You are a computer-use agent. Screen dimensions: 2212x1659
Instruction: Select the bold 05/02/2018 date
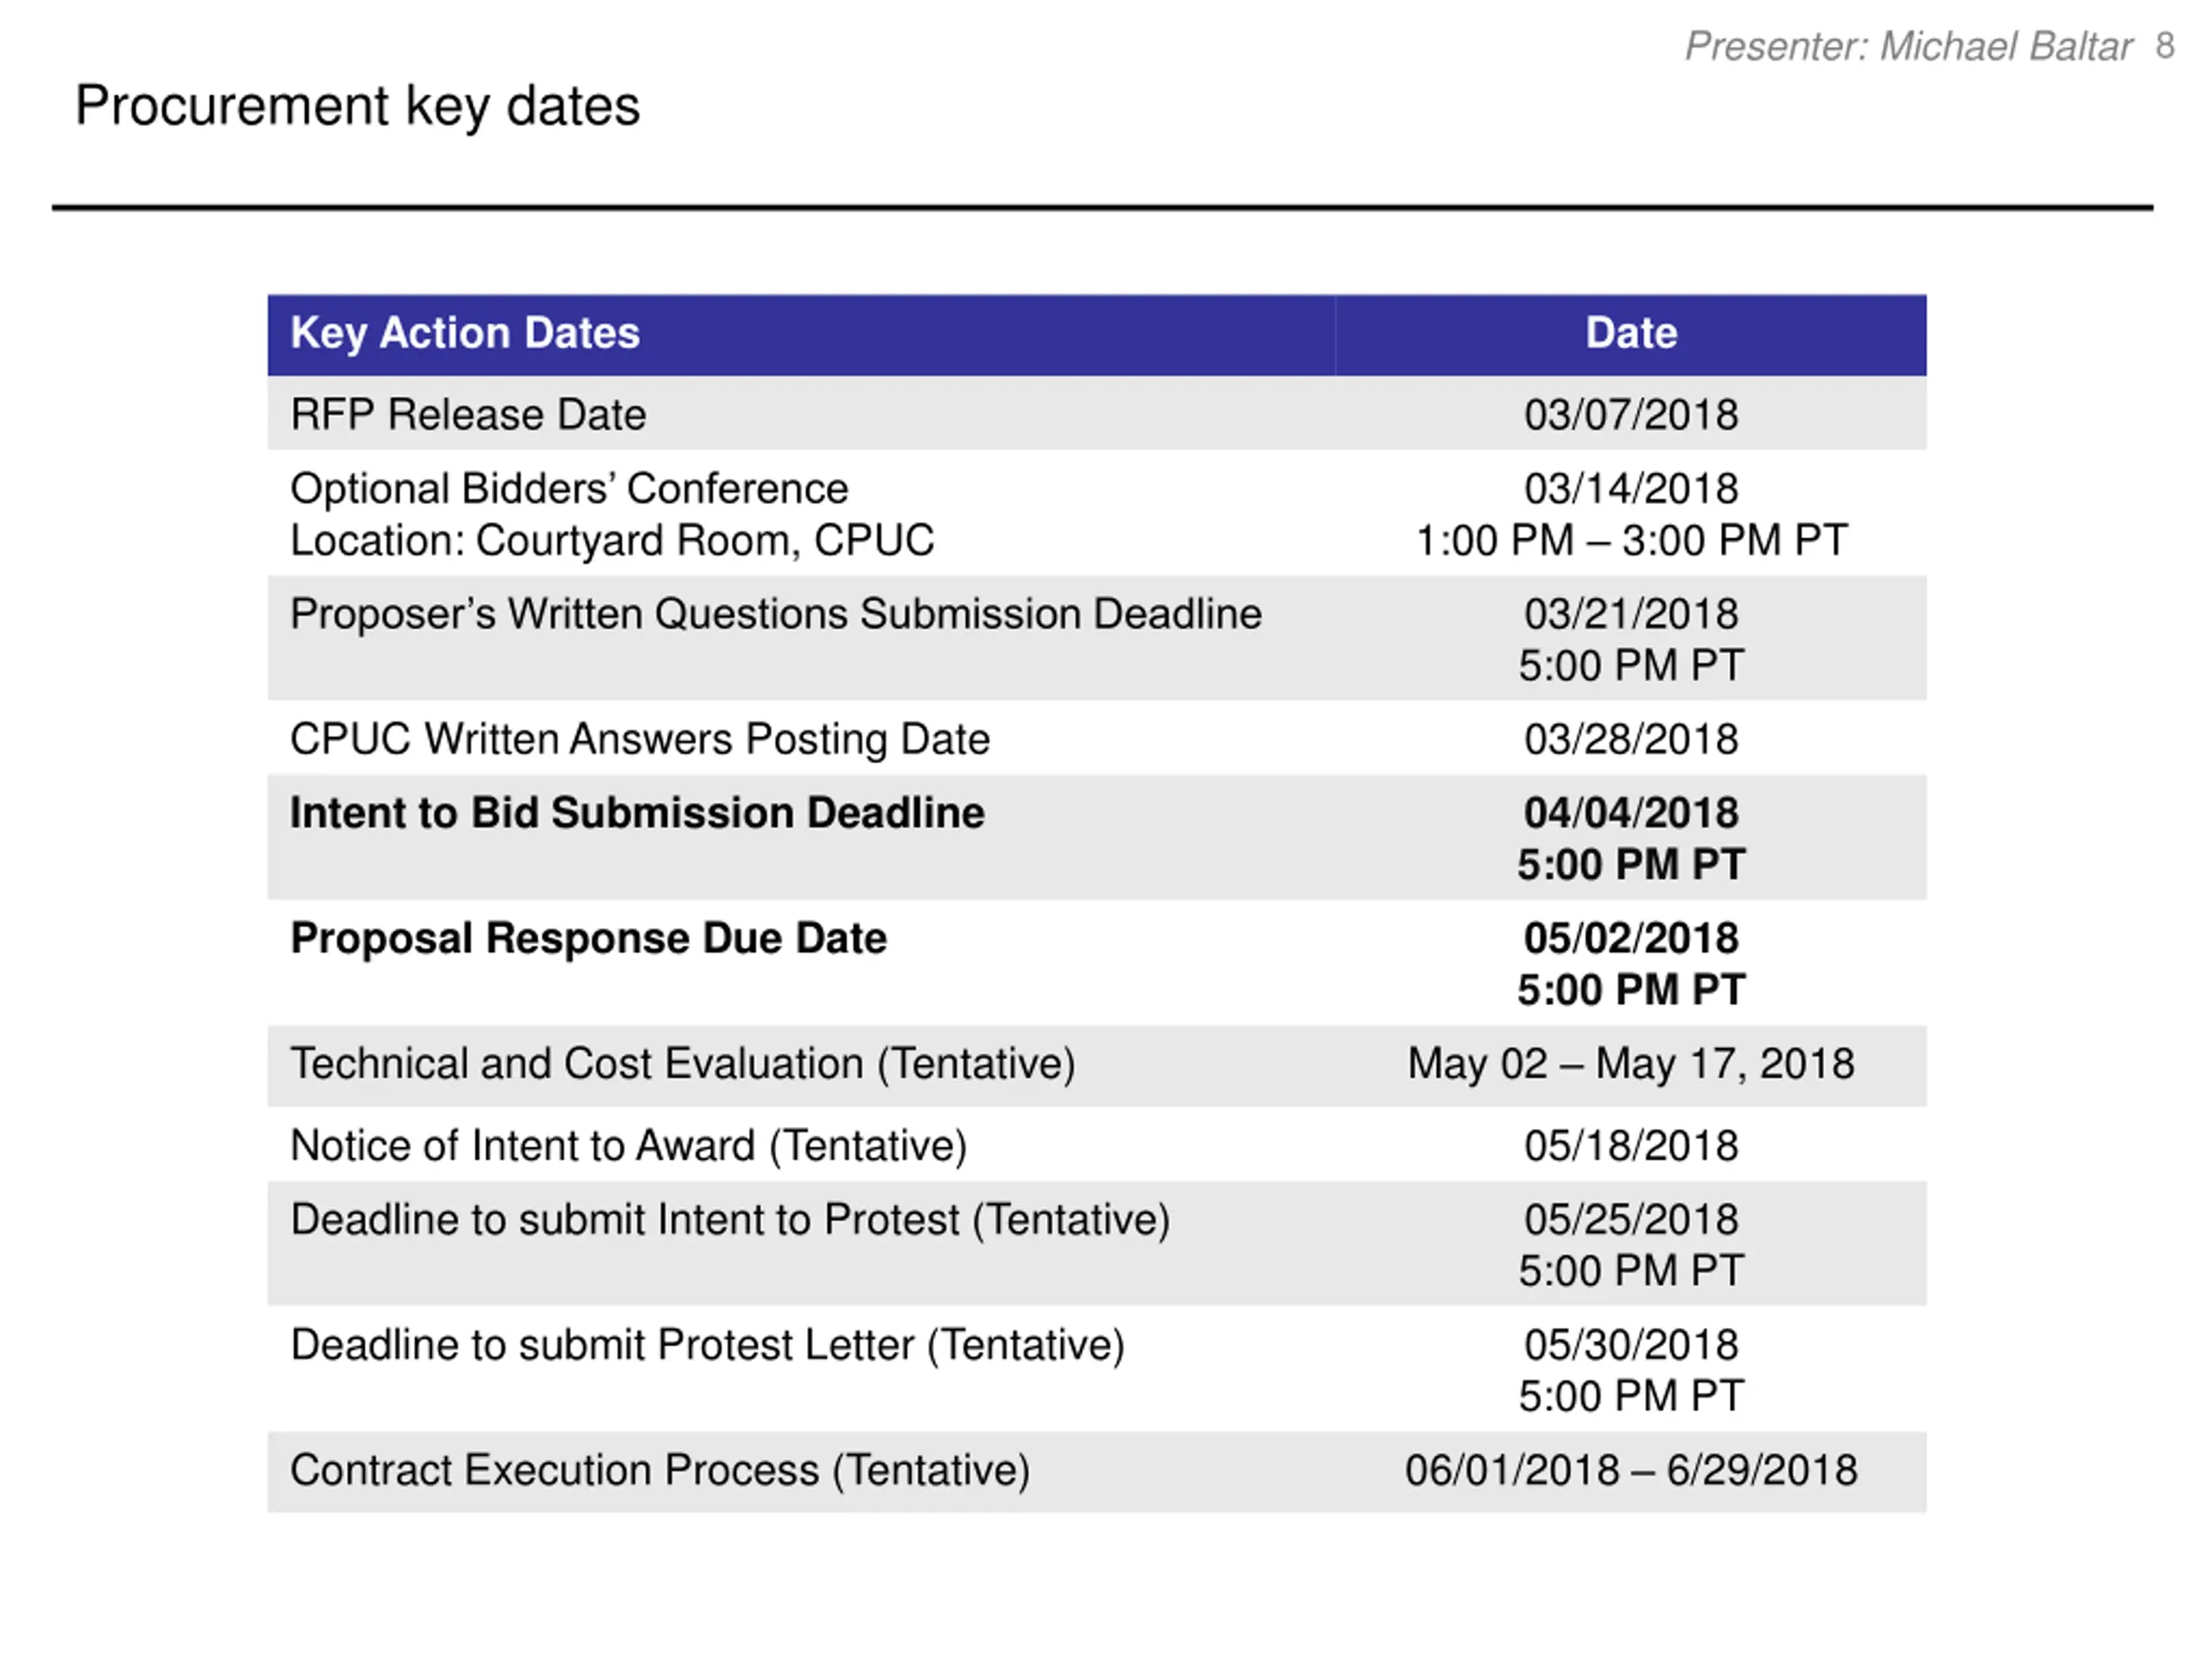click(x=1631, y=938)
